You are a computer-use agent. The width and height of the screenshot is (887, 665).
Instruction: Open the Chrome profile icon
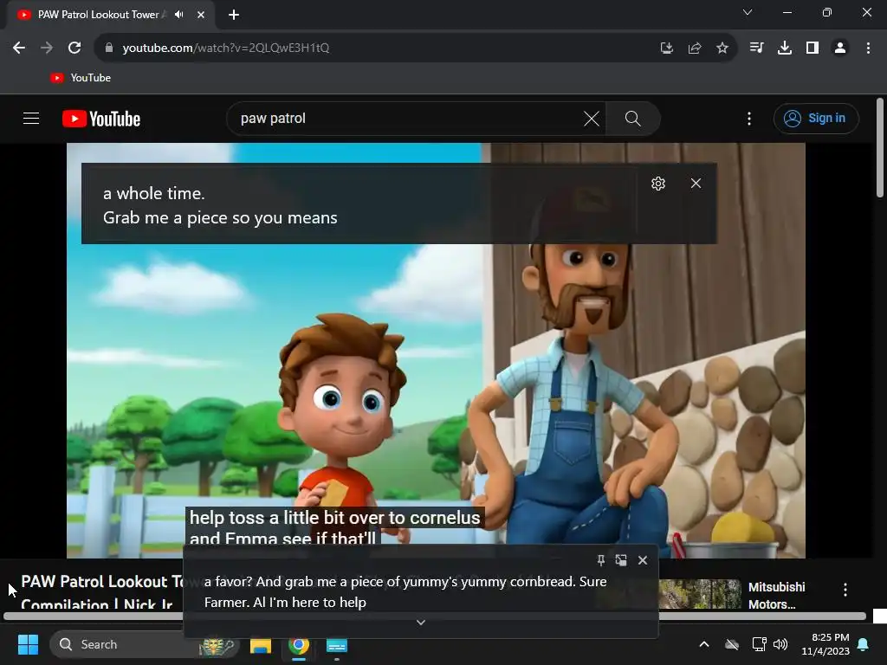pos(840,48)
